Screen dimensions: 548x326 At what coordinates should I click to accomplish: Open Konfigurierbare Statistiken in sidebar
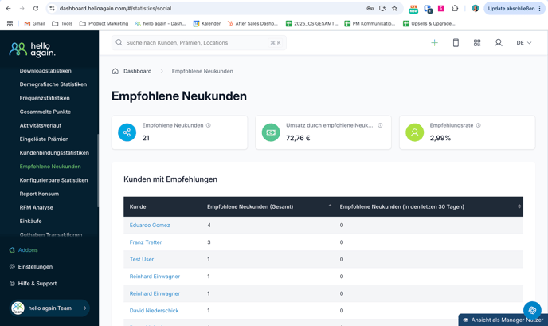click(53, 180)
